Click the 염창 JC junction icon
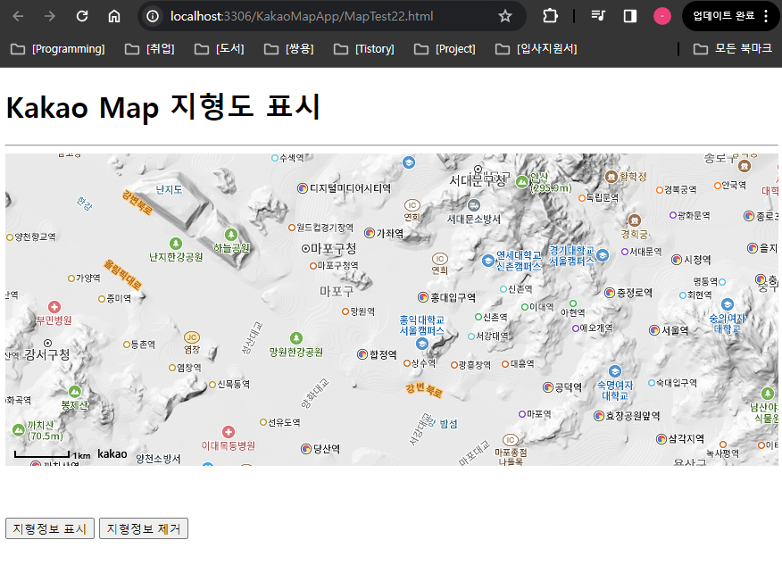Screen dimensions: 782x573 coord(192,337)
